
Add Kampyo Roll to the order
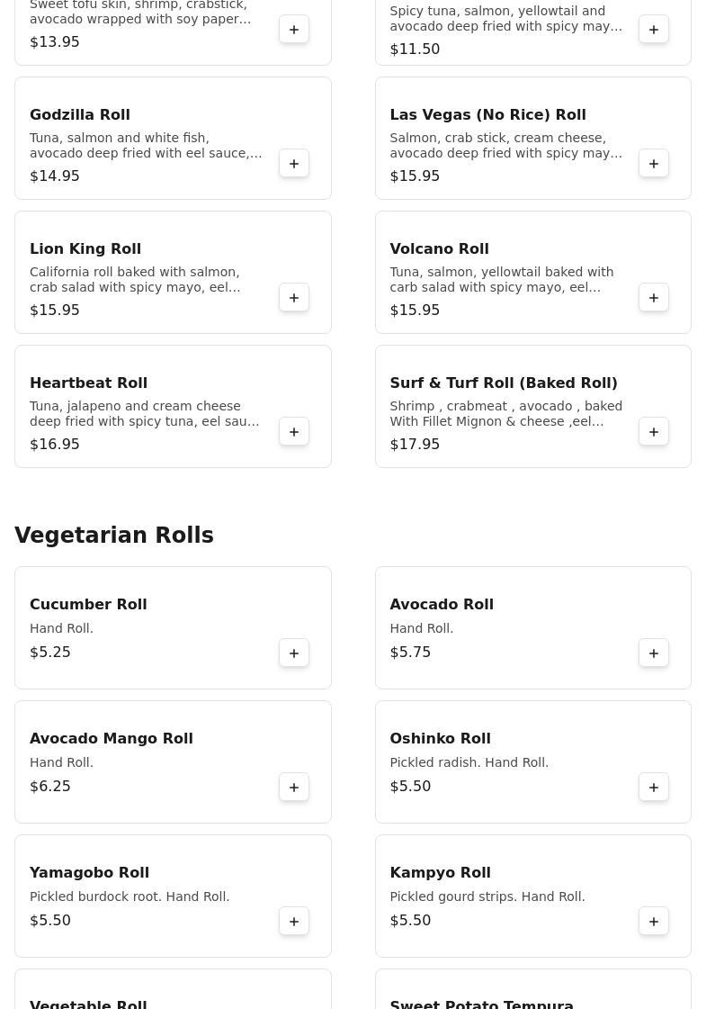click(x=654, y=922)
